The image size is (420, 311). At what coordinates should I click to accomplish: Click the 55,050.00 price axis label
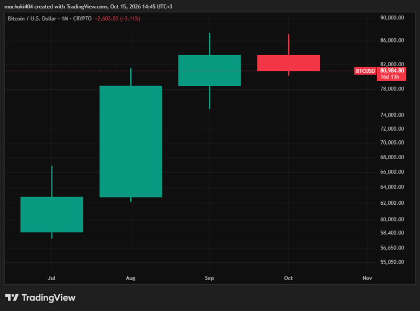(x=392, y=262)
